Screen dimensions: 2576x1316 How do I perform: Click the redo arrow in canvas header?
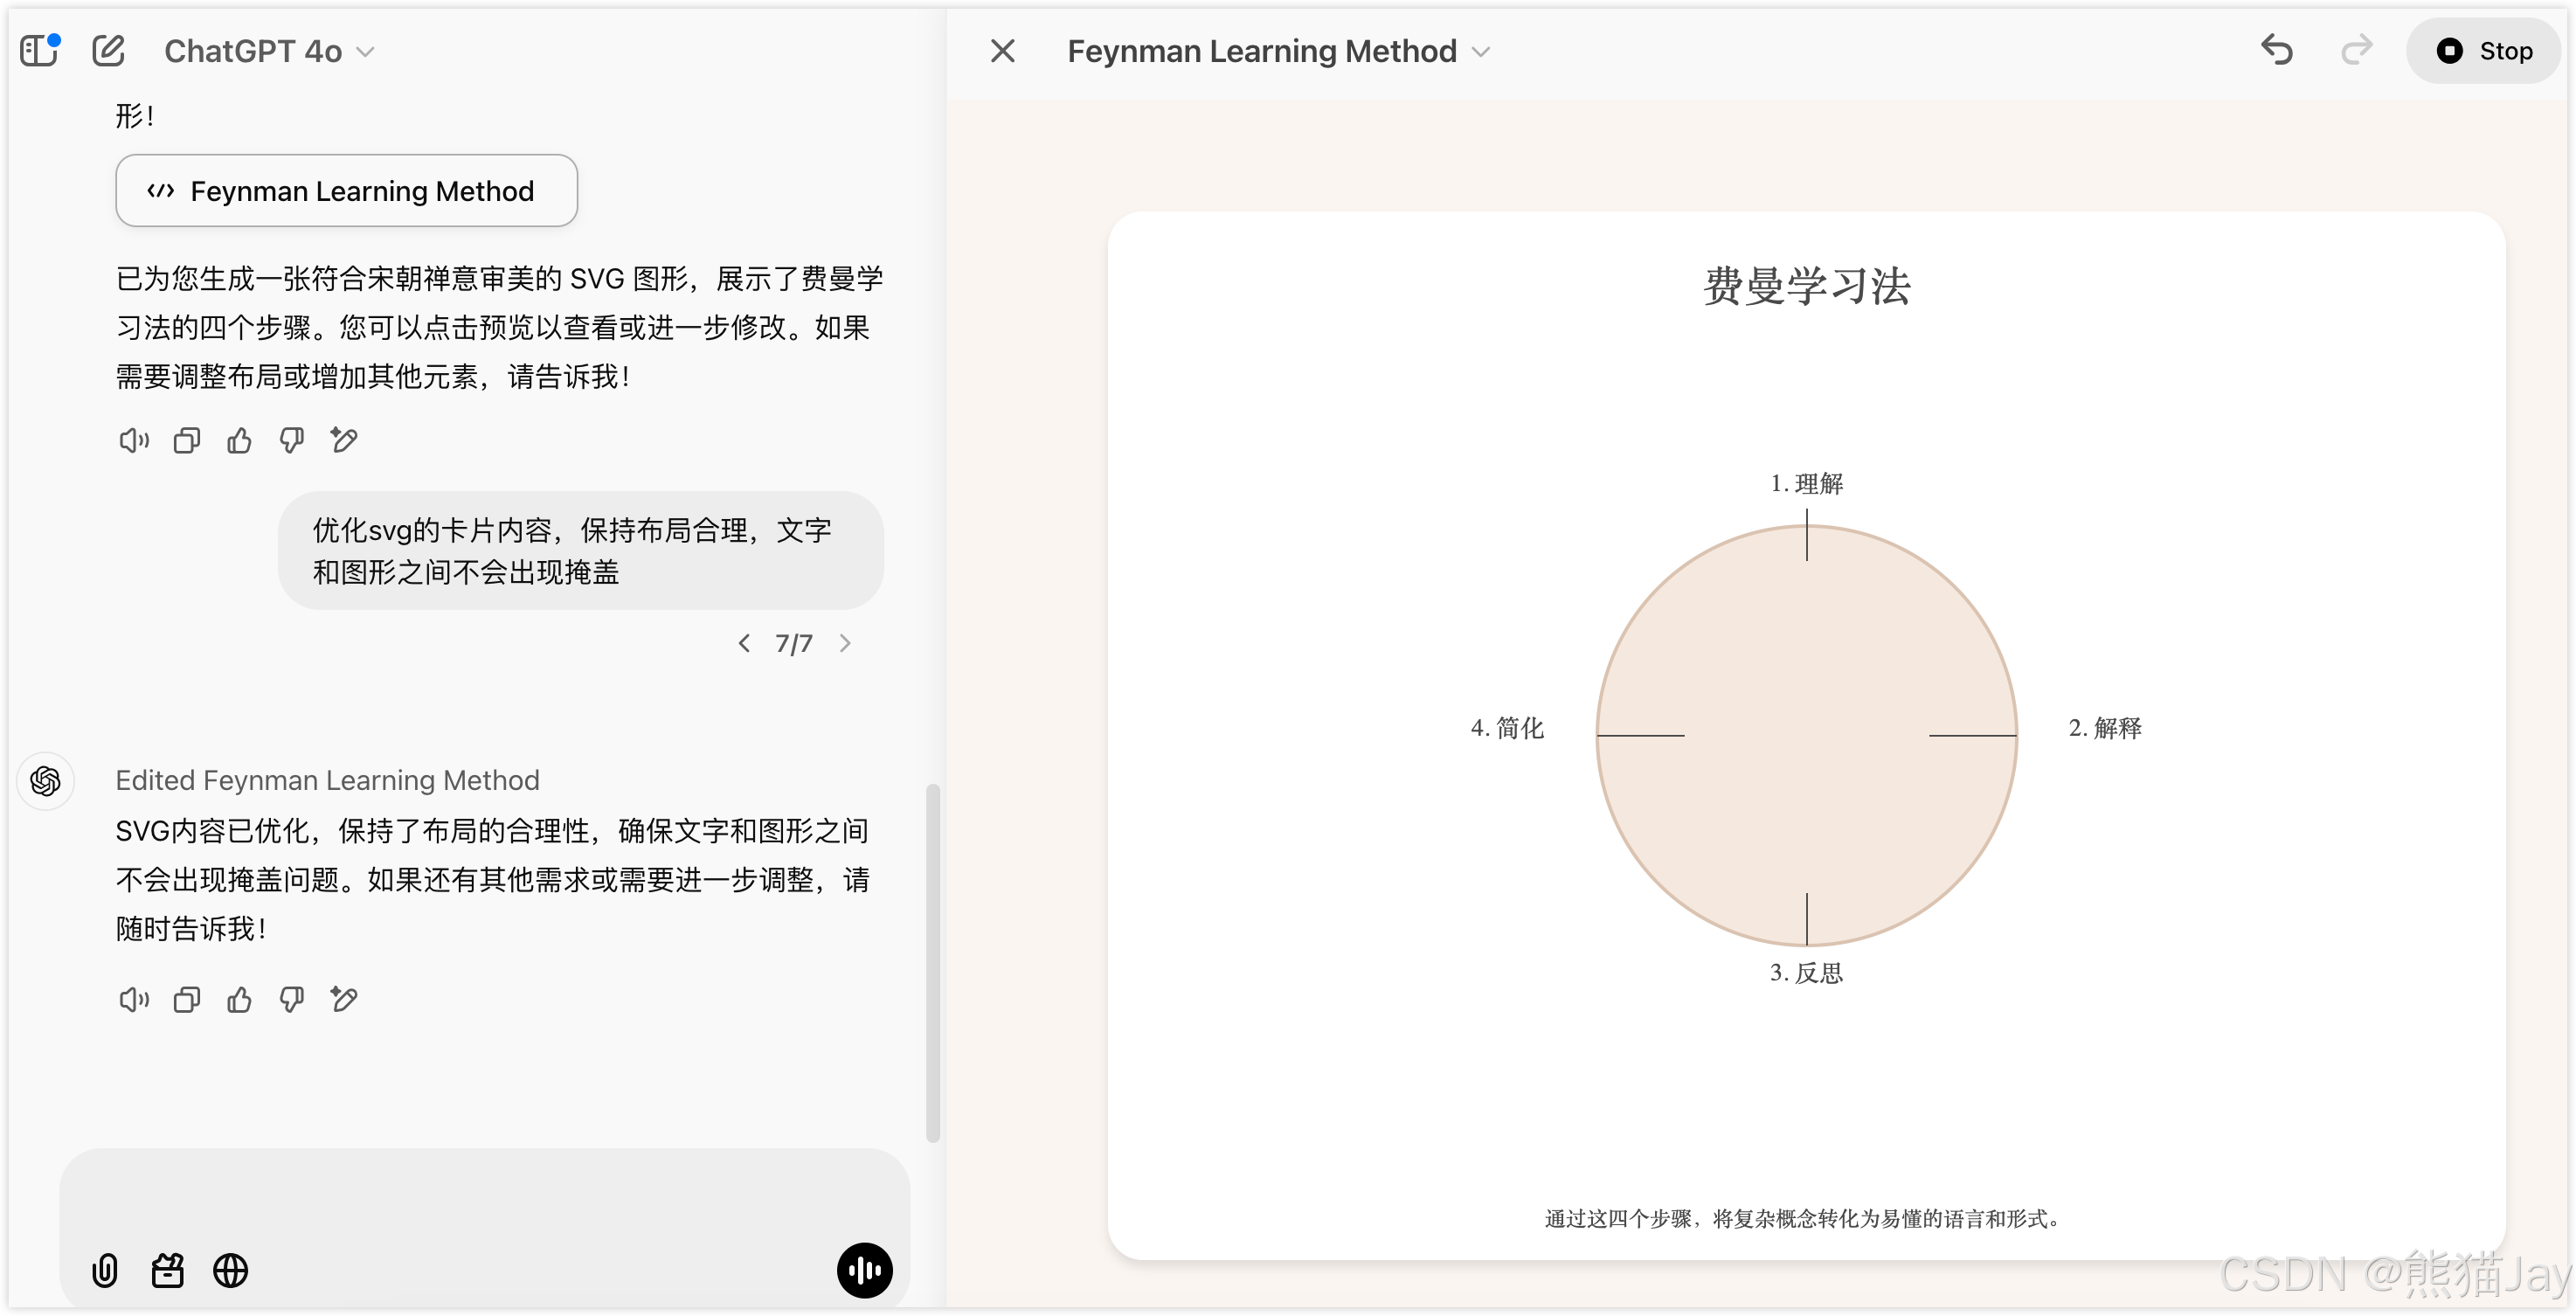(2356, 50)
